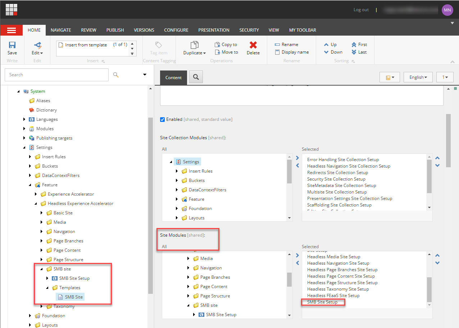Open the MY TOOLBAR ribbon tab

(303, 30)
